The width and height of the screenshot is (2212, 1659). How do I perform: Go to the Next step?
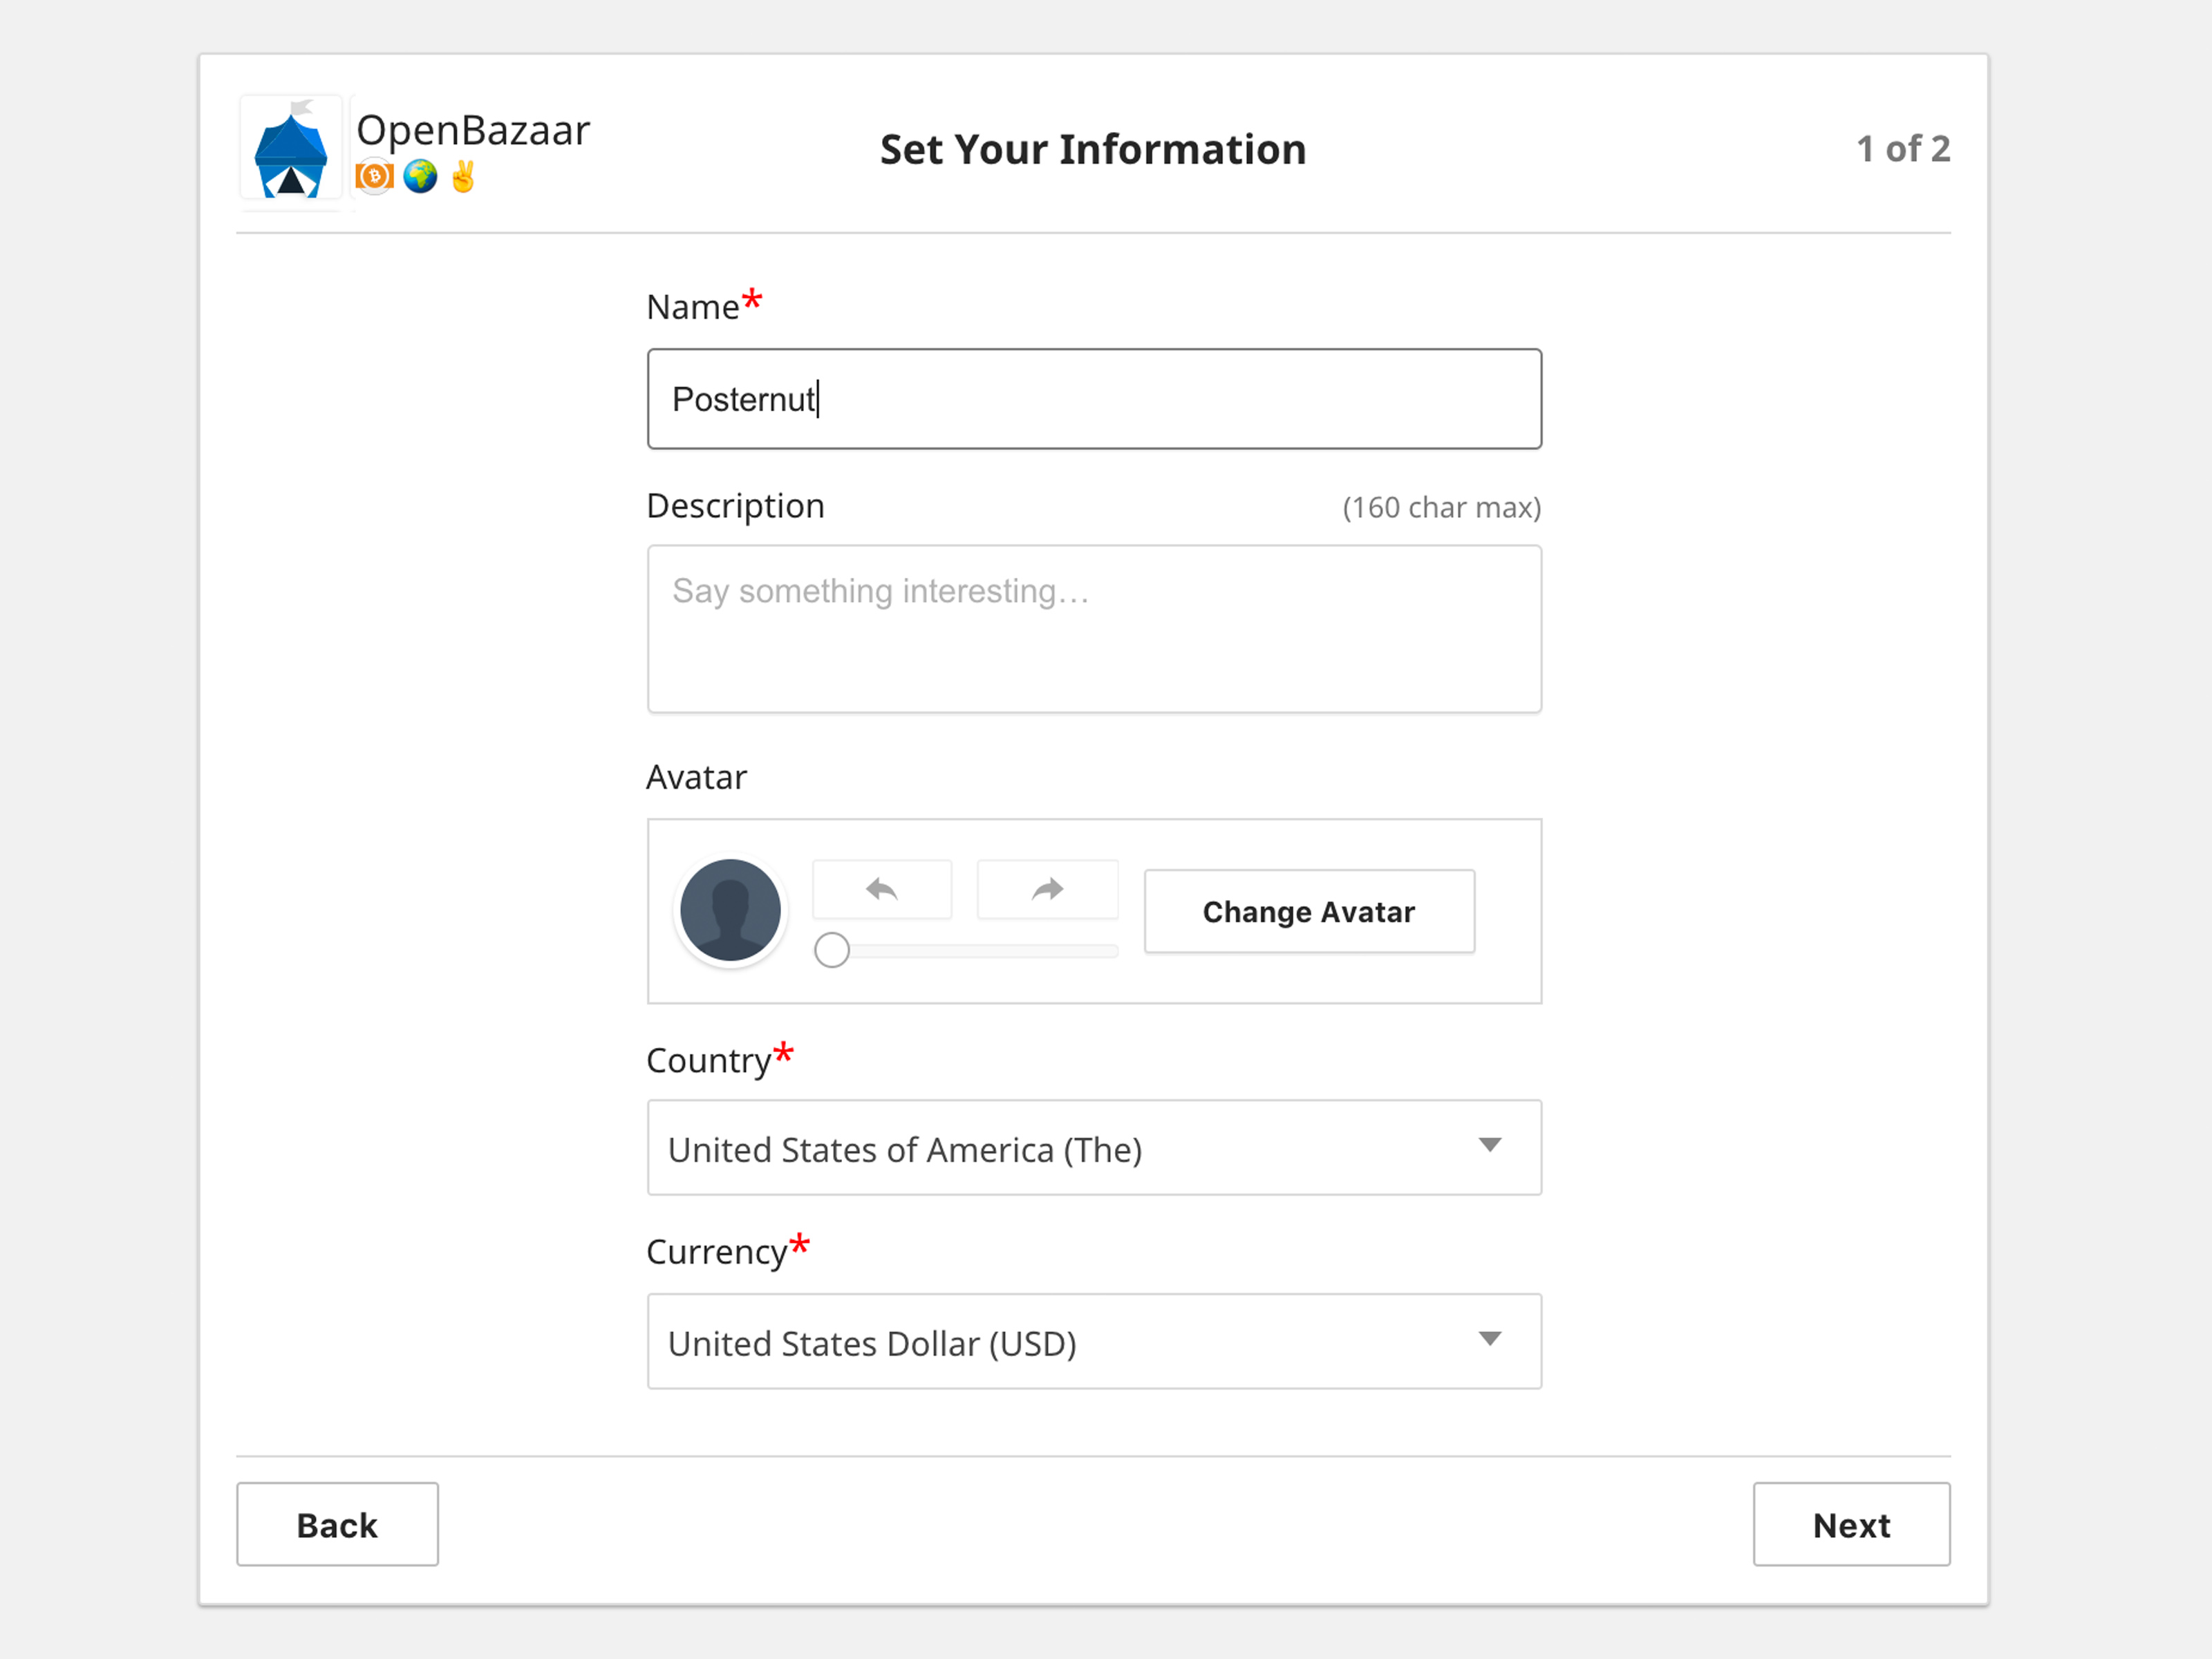pos(1850,1525)
